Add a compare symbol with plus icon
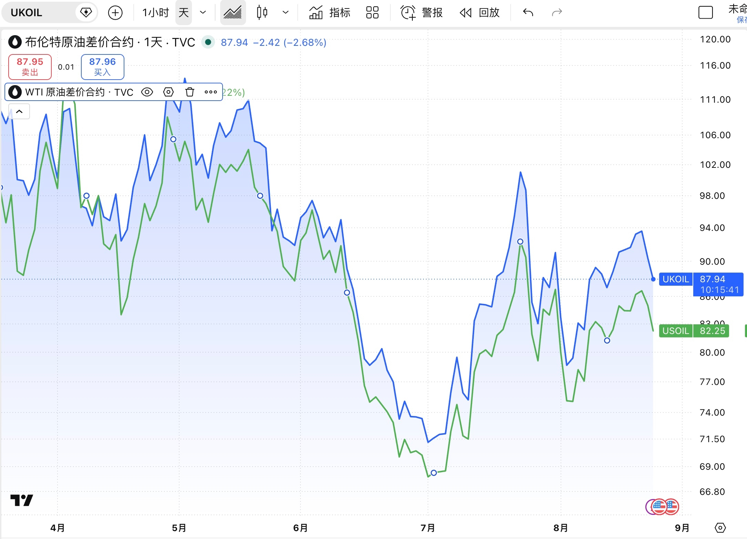 115,13
